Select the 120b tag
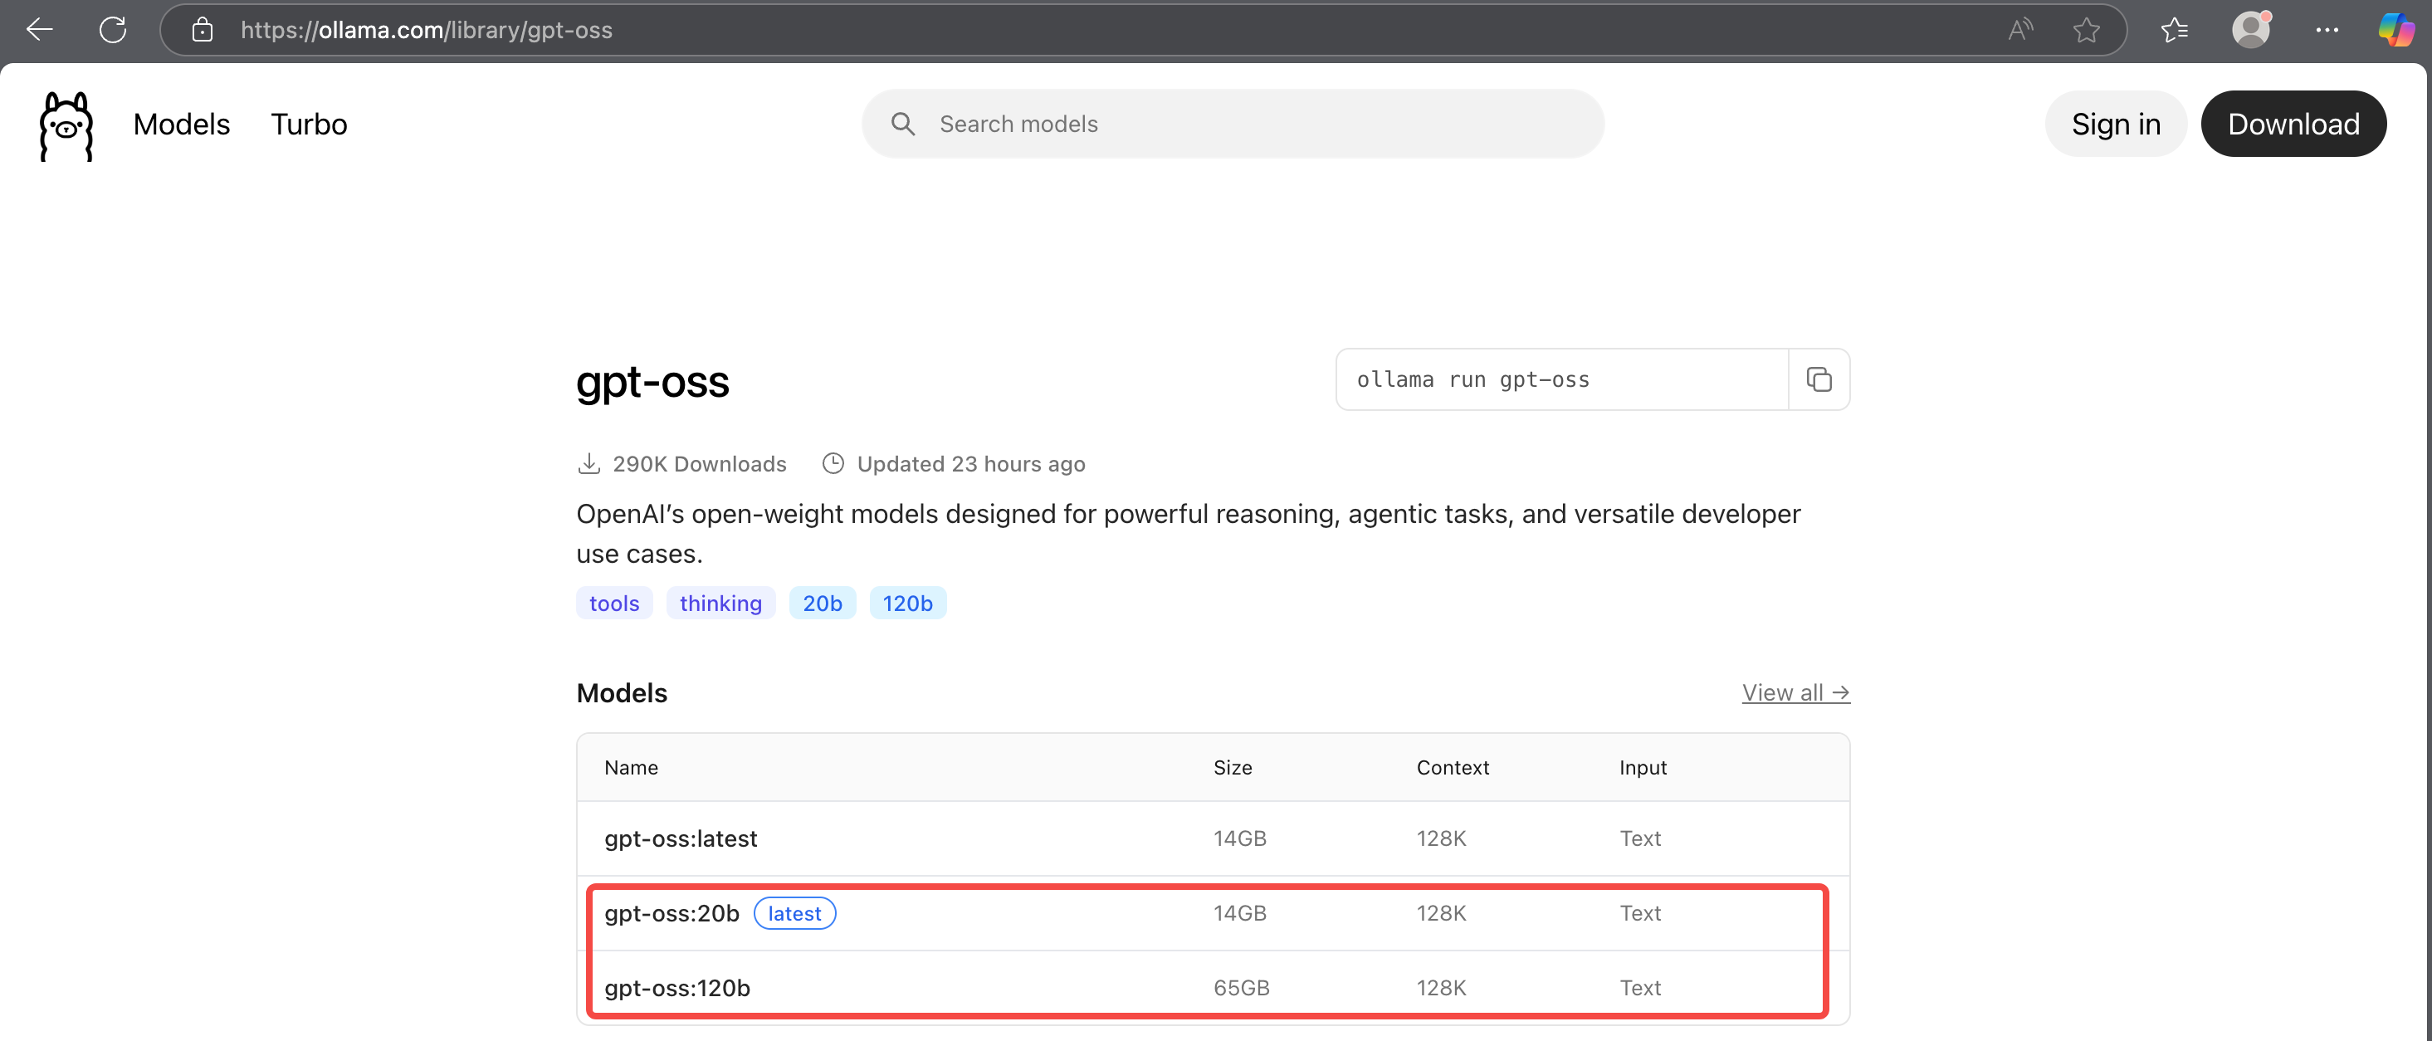This screenshot has width=2432, height=1041. (x=907, y=604)
